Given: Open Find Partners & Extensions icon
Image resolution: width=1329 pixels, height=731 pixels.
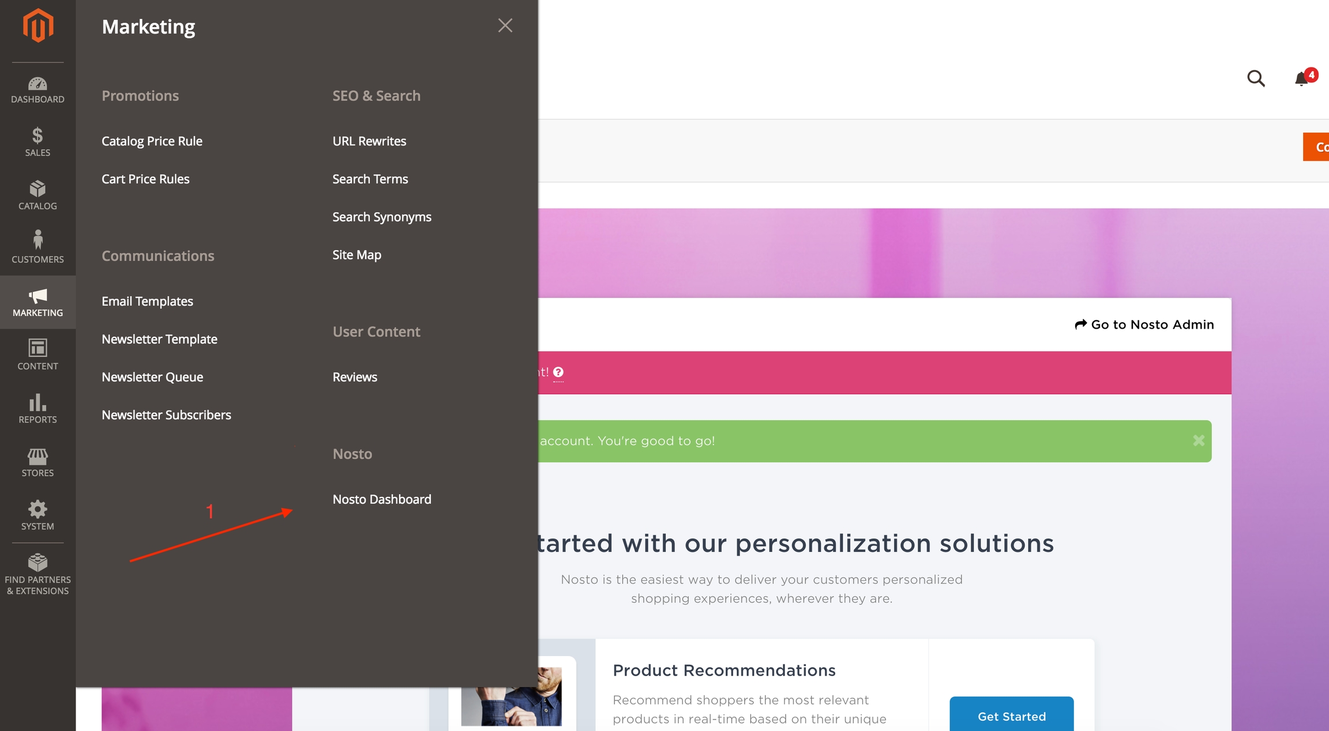Looking at the screenshot, I should [x=37, y=563].
